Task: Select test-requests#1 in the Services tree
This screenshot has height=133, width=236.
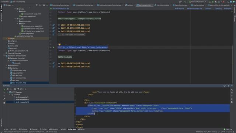Action: 22,97
